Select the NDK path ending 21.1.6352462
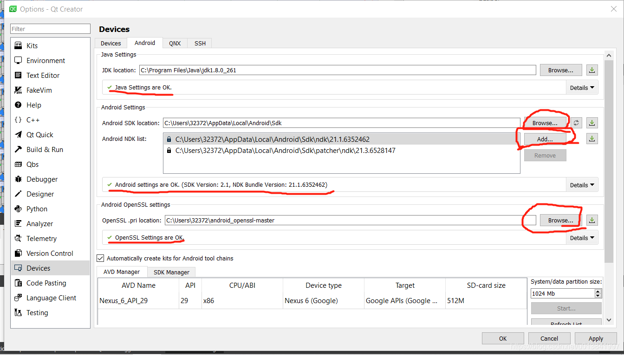This screenshot has width=624, height=355. [x=341, y=139]
